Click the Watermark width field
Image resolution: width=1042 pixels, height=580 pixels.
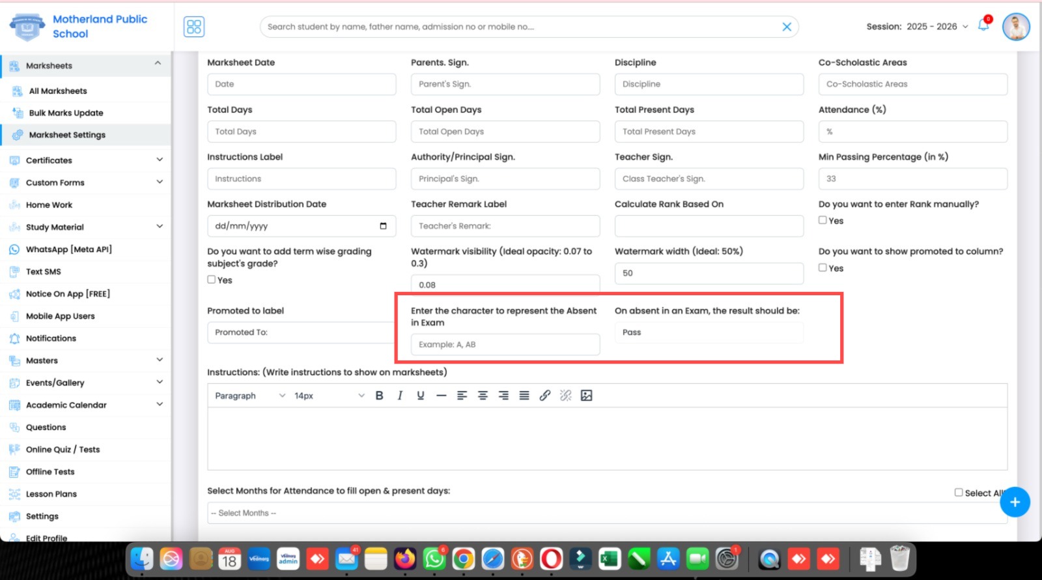pyautogui.click(x=709, y=273)
